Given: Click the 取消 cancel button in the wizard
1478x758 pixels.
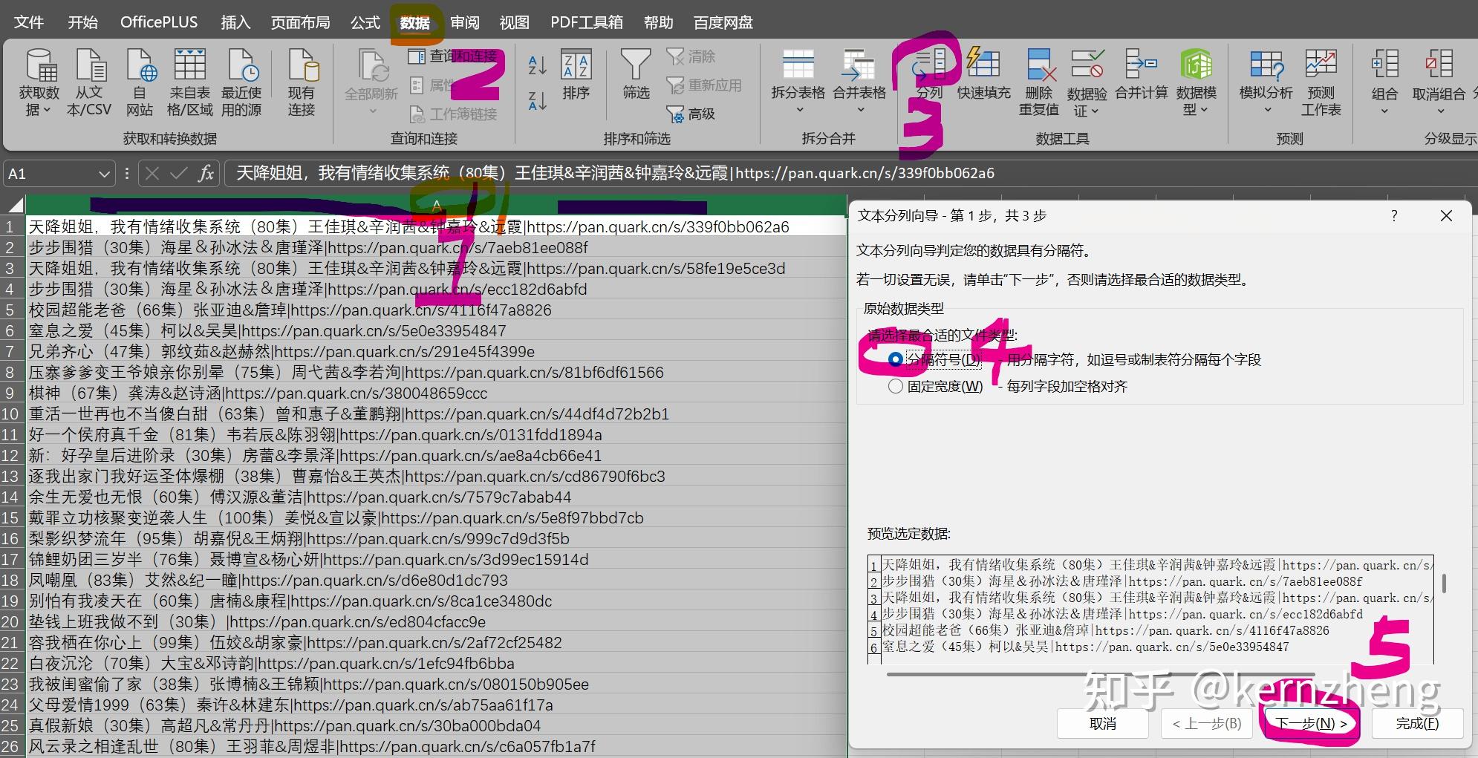Looking at the screenshot, I should point(1104,723).
